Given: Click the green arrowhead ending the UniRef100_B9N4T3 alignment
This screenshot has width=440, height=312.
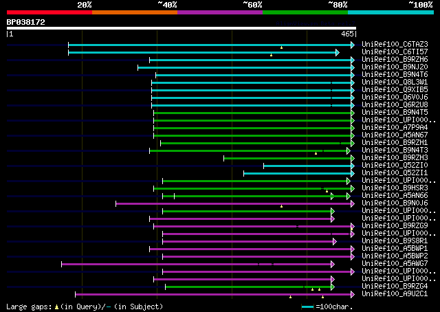Looking at the screenshot, I should coord(349,151).
